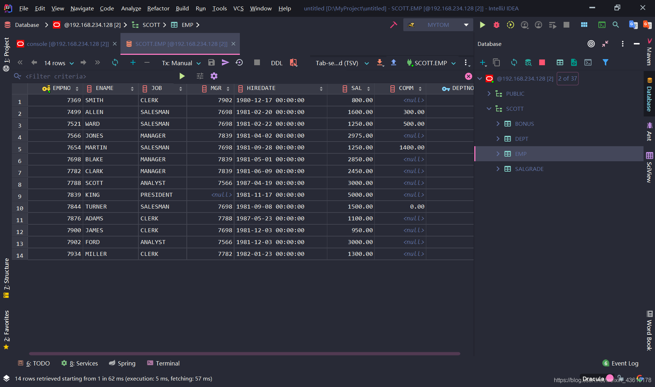Open the Terminal tool window
The image size is (655, 387).
(x=163, y=363)
